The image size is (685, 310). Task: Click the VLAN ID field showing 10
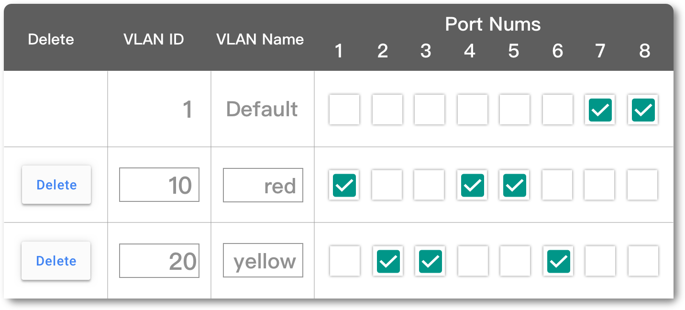click(x=159, y=185)
